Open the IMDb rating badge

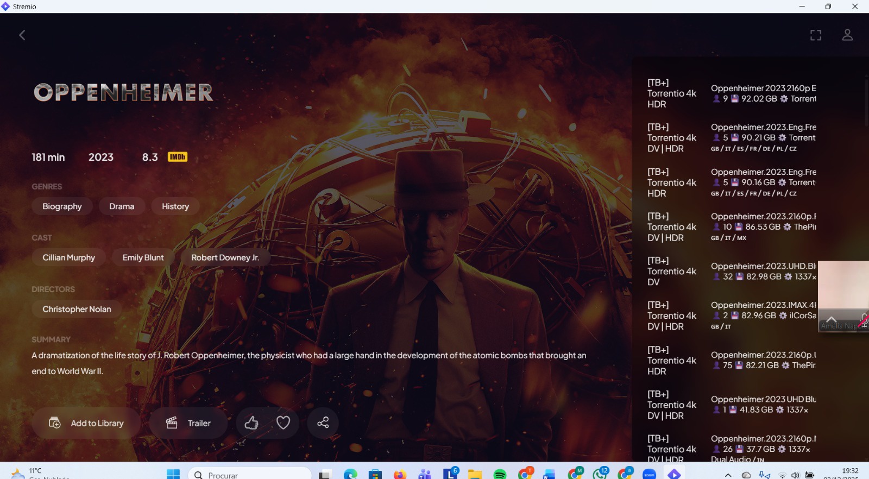178,157
